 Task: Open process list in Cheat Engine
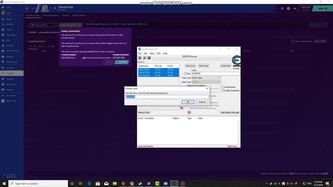140,58
